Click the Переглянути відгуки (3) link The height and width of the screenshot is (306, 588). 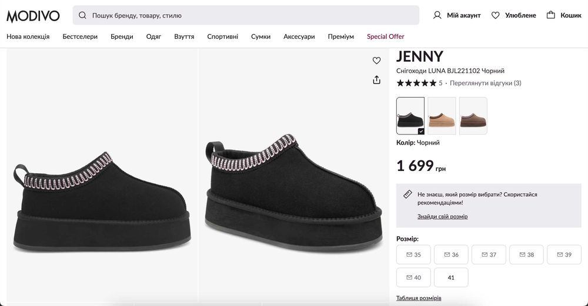(x=485, y=83)
